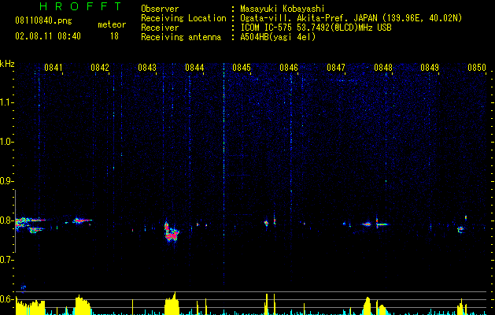
Task: Click the large meteor echo after 0843
Action: pos(172,232)
